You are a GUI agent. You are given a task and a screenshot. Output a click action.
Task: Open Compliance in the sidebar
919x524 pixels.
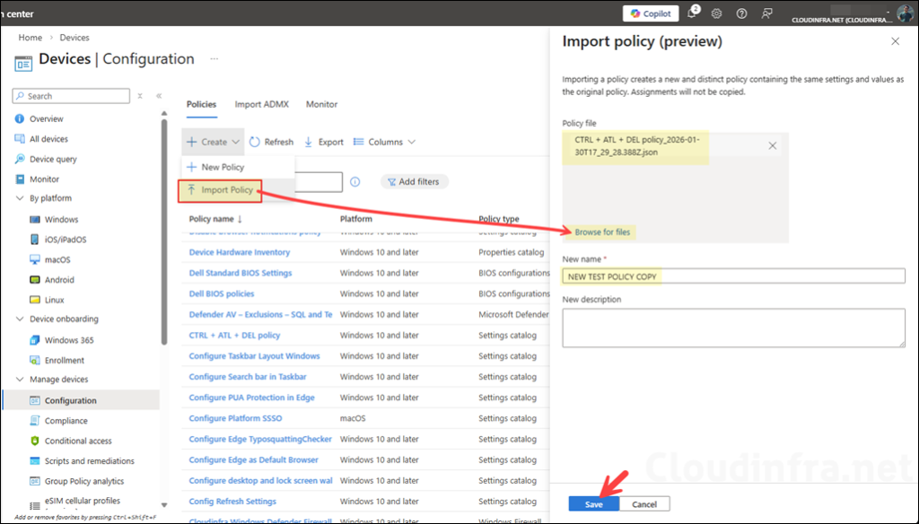[x=66, y=421]
